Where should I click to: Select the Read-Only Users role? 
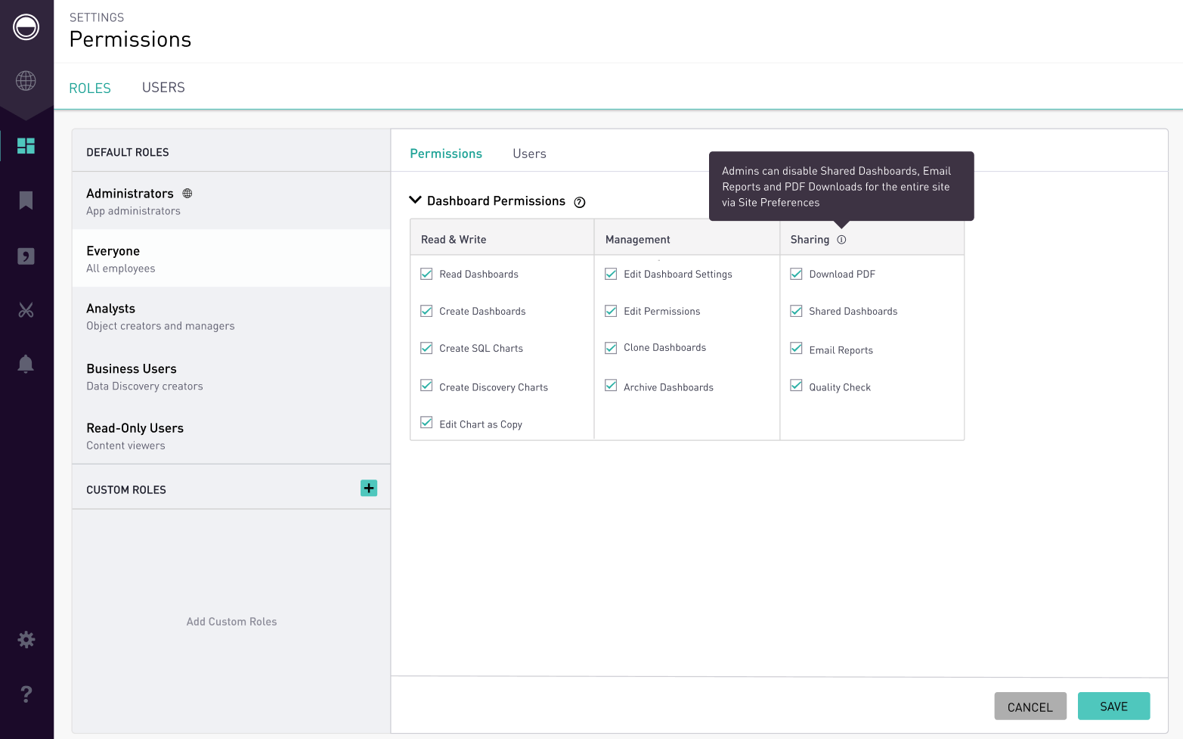point(231,436)
